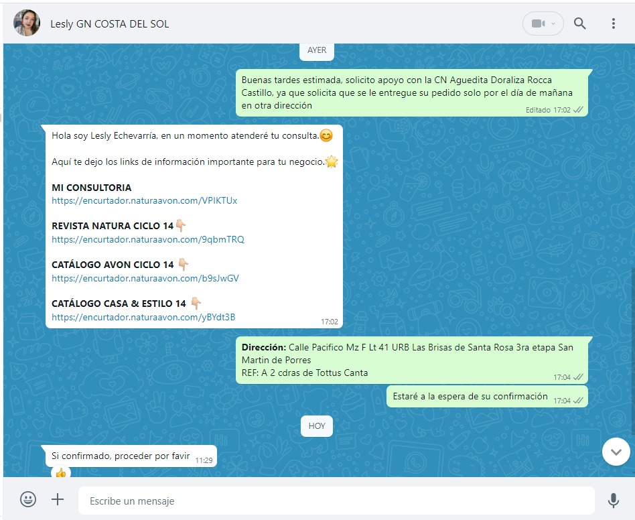Open the Catálogo Avon Ciclo 14 link
635x520 pixels.
(145, 278)
